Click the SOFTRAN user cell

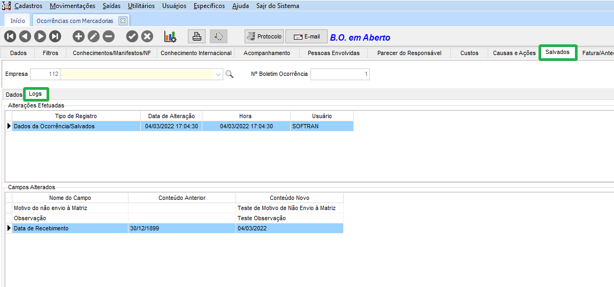click(x=322, y=126)
